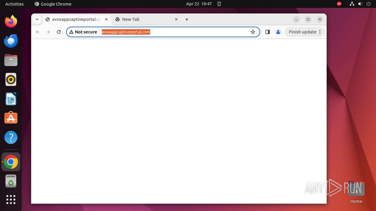Switch to the avsxappcaptiveportal.com tab
Screen dimensions: 376x211
(77, 19)
